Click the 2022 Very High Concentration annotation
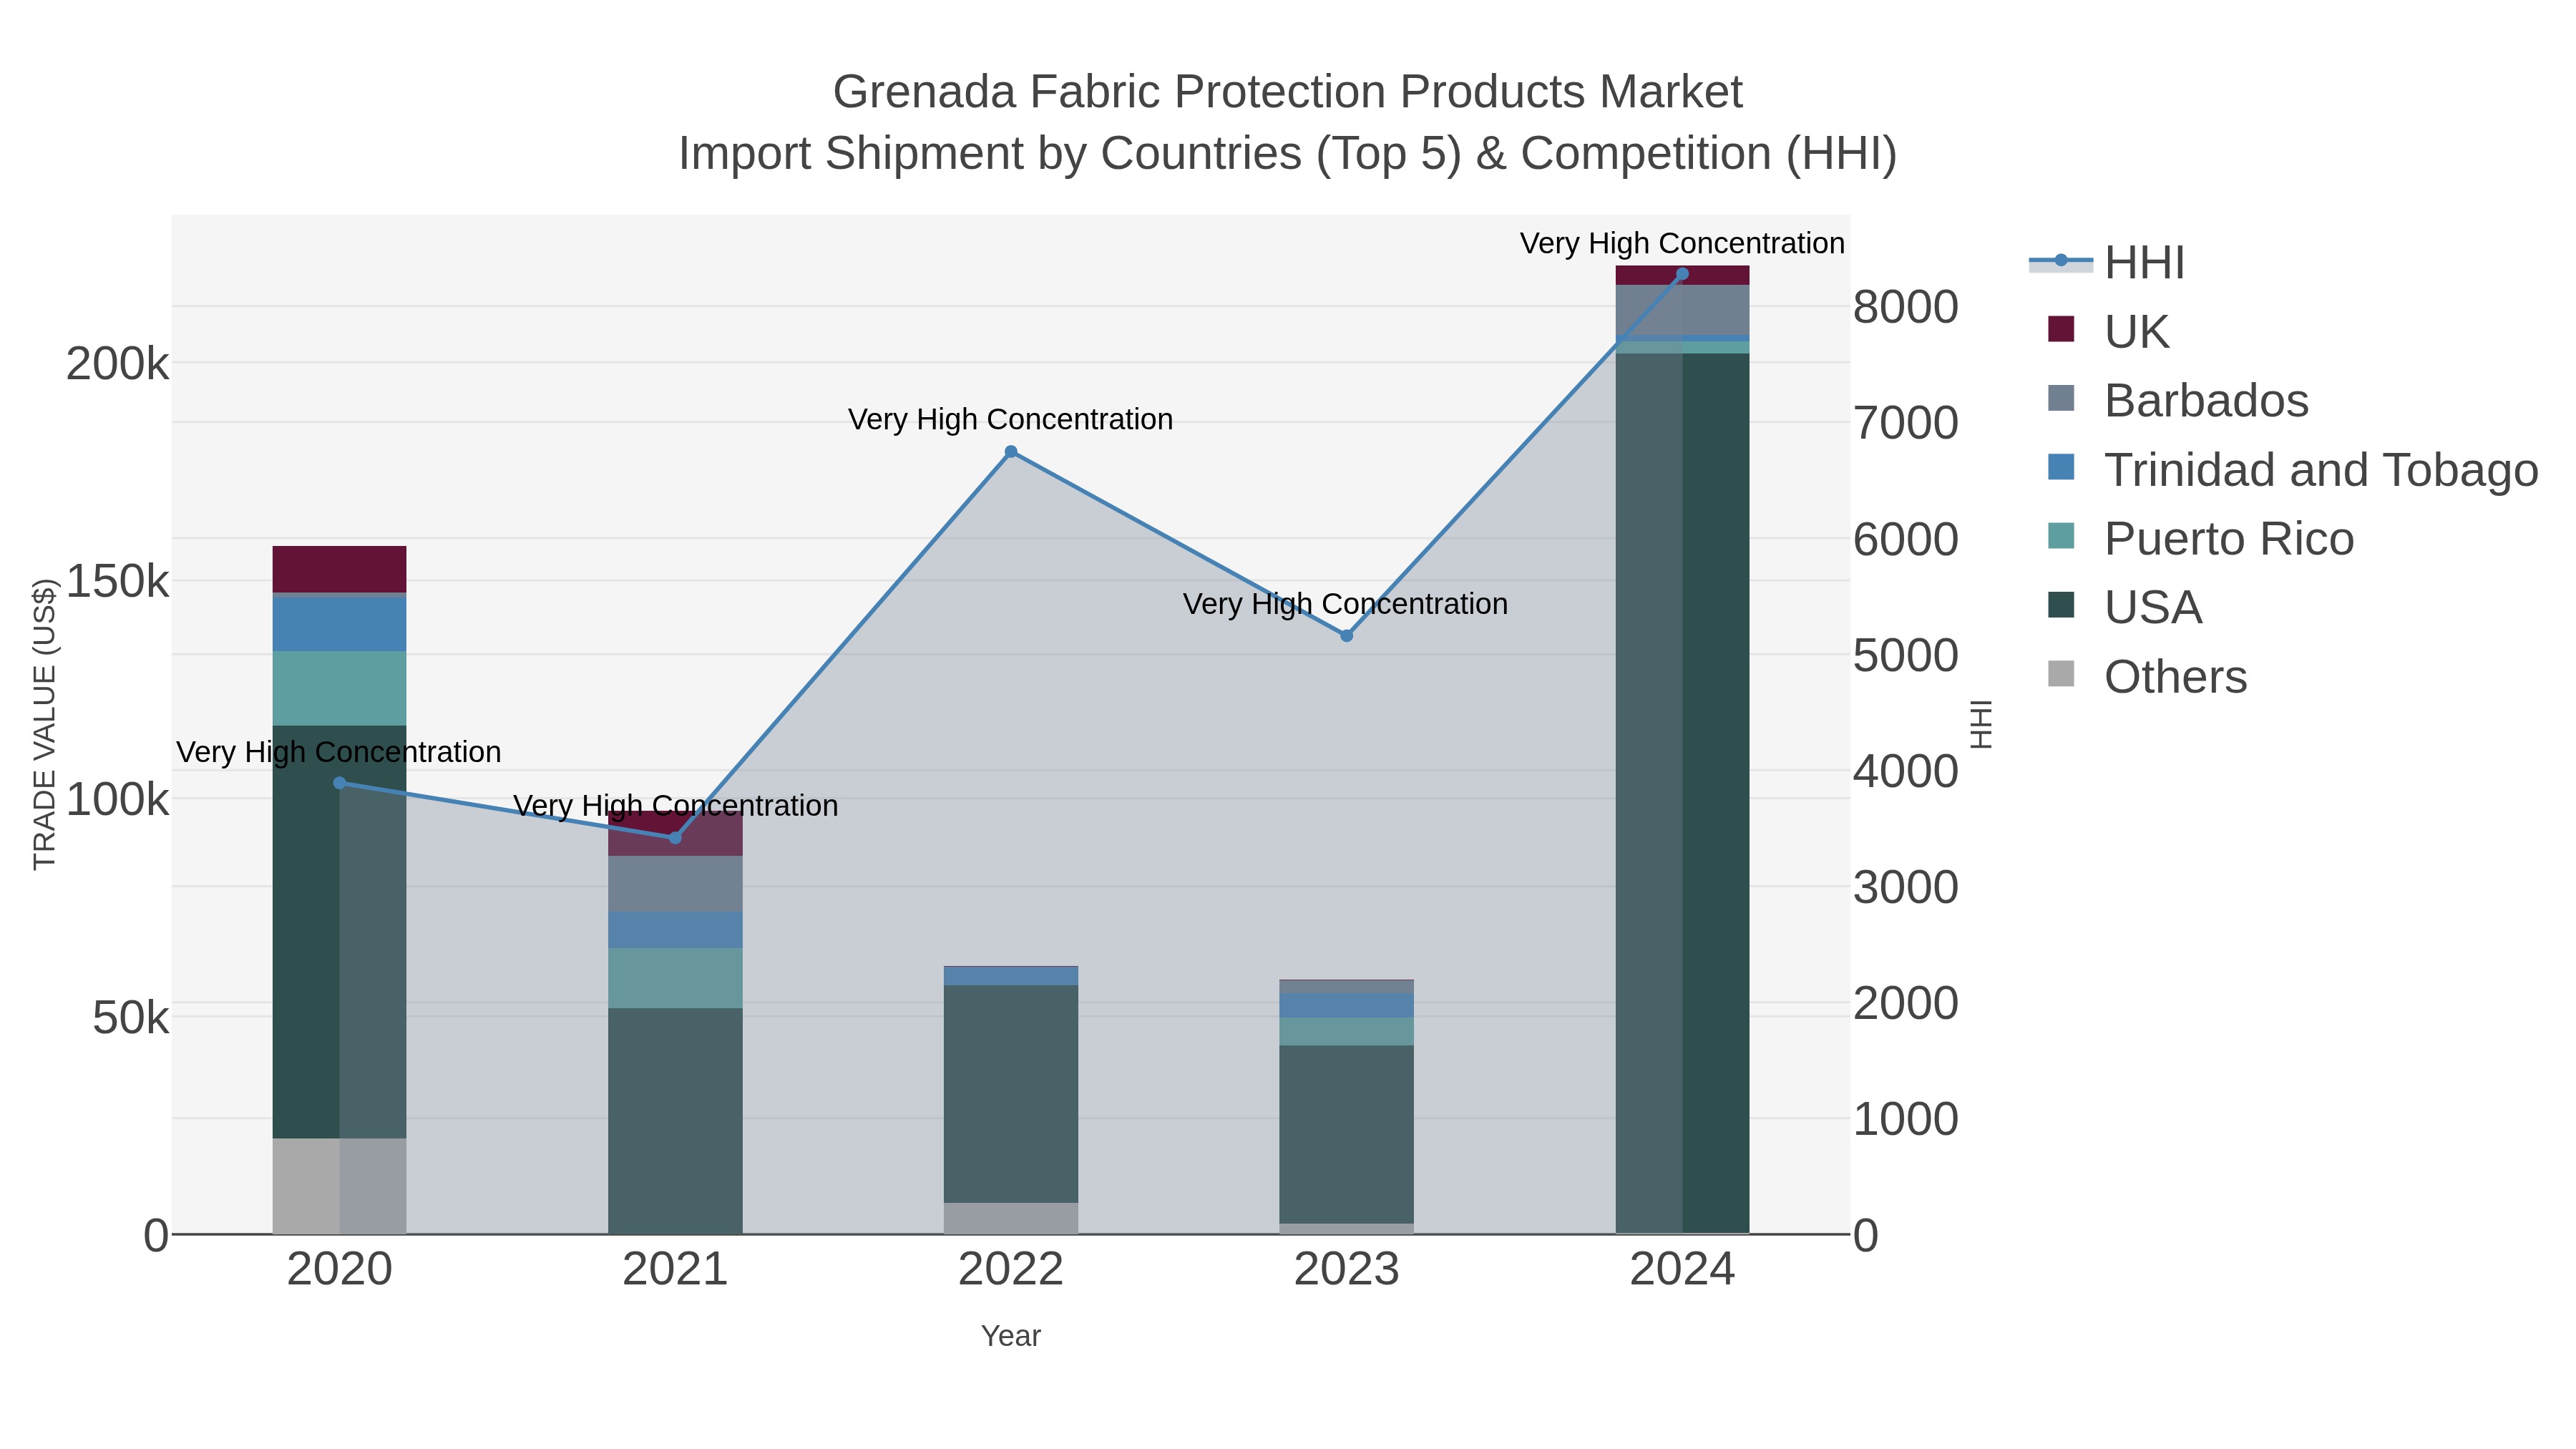The height and width of the screenshot is (1449, 2576). pyautogui.click(x=1011, y=419)
